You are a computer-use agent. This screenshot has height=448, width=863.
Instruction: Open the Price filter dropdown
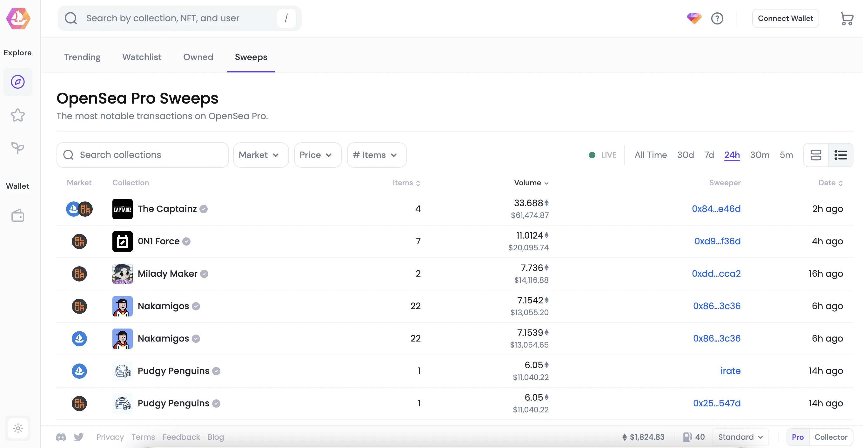point(317,155)
